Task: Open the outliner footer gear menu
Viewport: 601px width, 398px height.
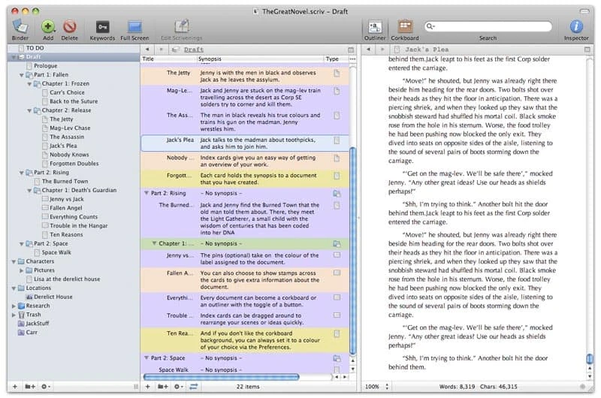Action: 178,387
